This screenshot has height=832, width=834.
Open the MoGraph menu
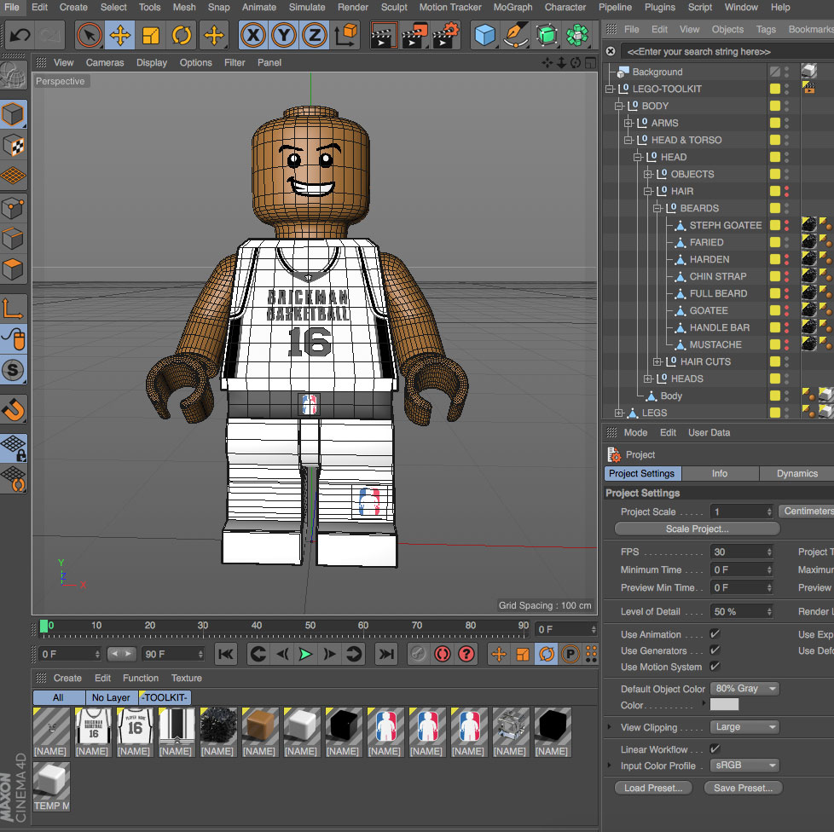tap(512, 7)
